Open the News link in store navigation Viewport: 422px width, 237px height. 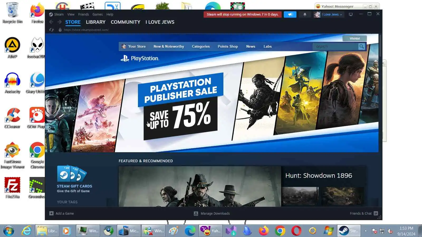tap(251, 47)
